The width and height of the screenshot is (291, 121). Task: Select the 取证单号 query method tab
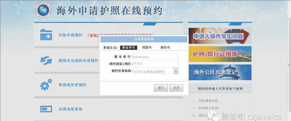(129, 48)
